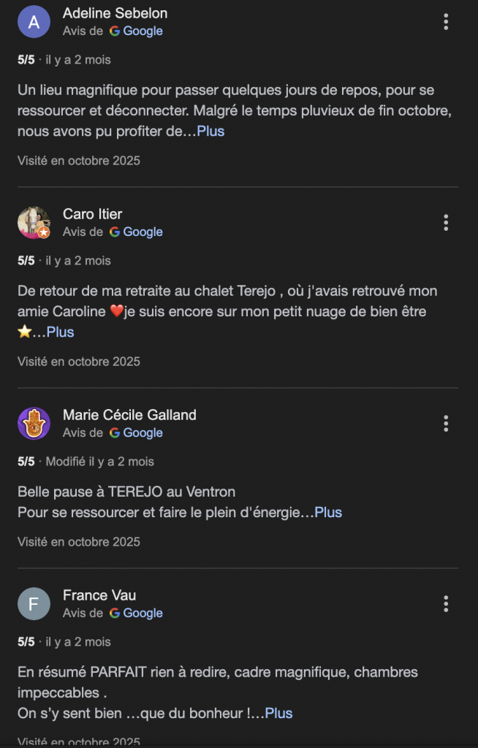Screen dimensions: 478x748
Task: Open three-dot menu on Caro Itier's review
Action: pos(446,223)
